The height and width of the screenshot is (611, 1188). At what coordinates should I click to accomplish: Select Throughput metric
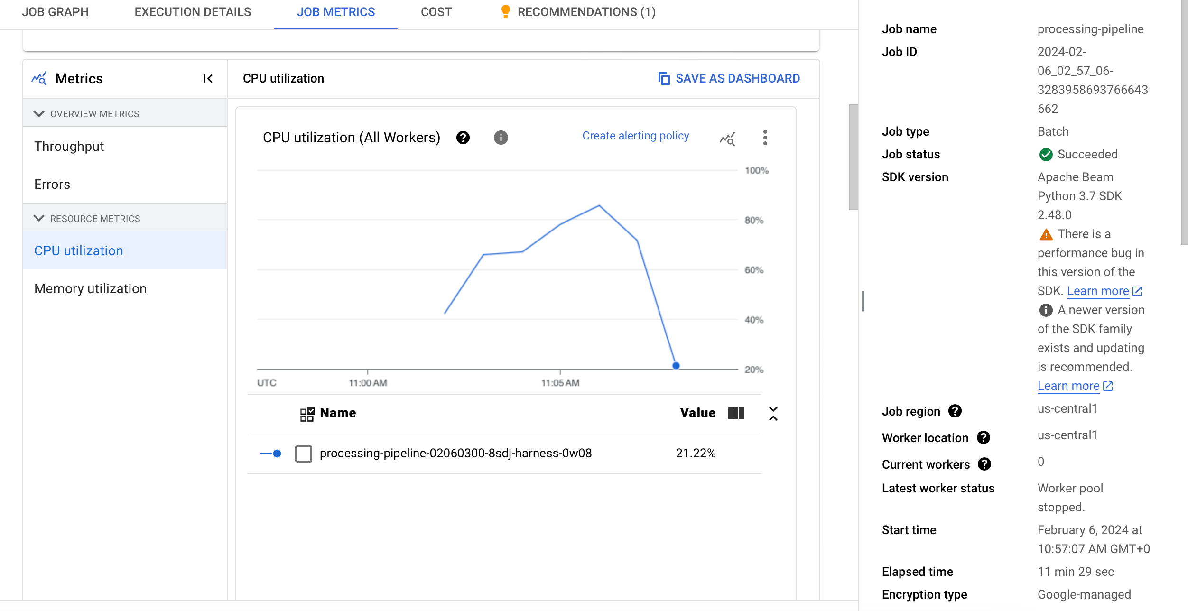(x=125, y=146)
